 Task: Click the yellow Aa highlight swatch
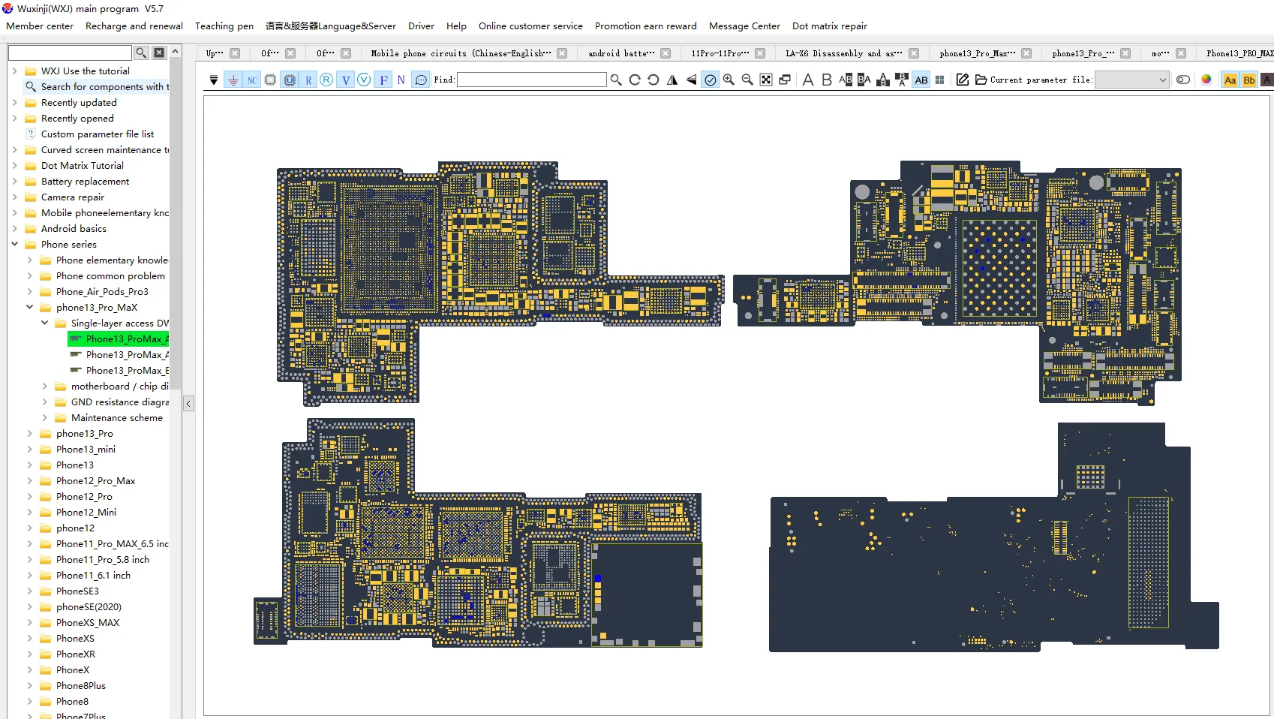click(x=1230, y=80)
